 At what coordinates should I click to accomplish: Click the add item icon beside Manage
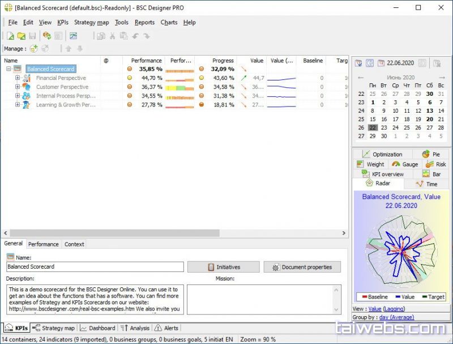pos(33,49)
